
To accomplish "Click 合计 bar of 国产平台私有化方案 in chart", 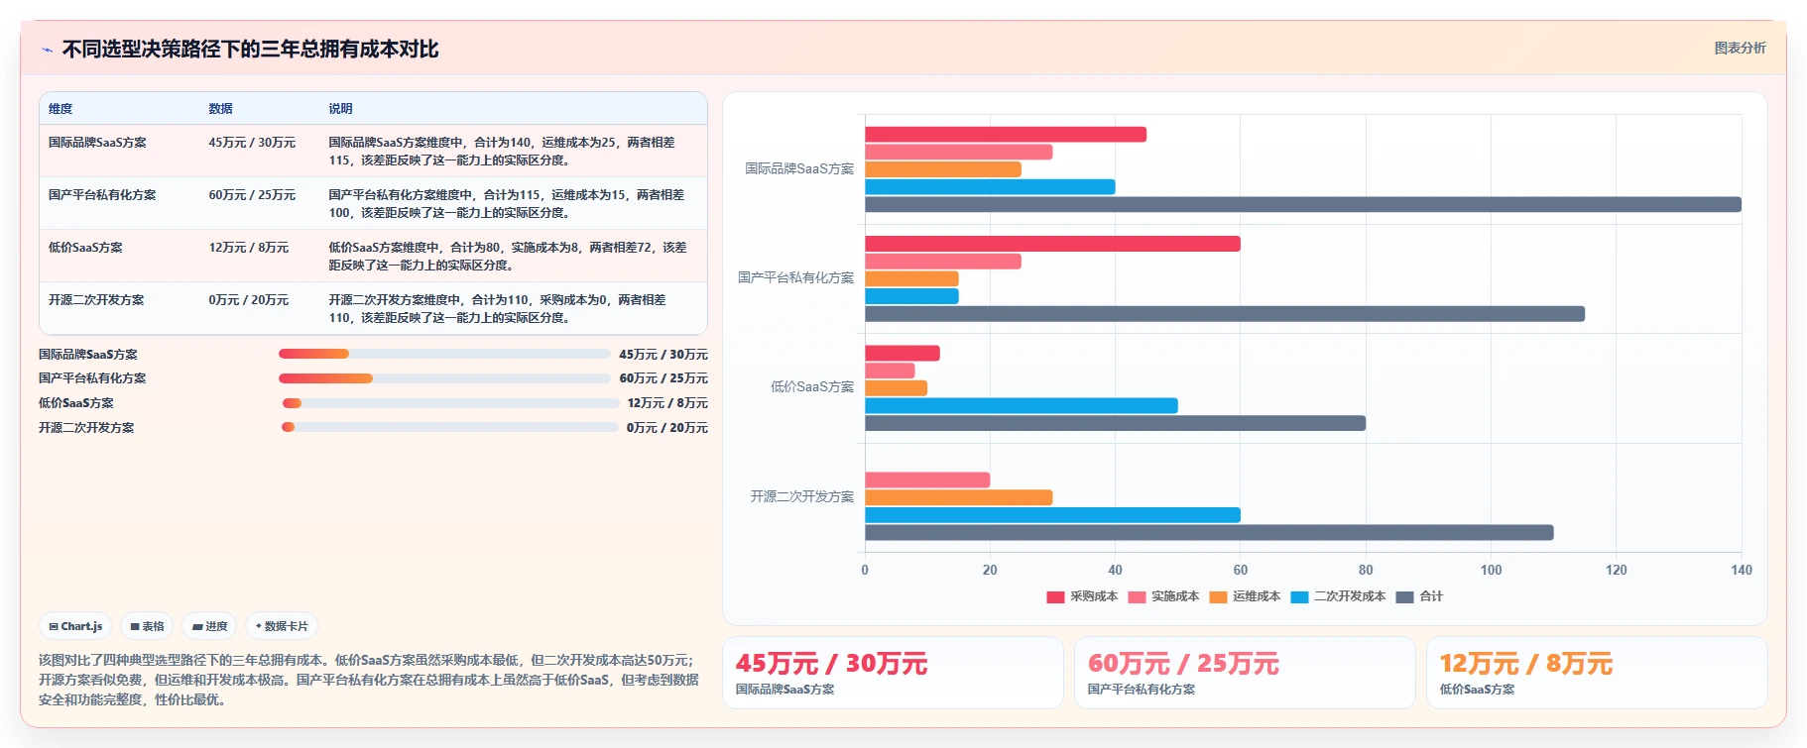I will [x=1225, y=314].
